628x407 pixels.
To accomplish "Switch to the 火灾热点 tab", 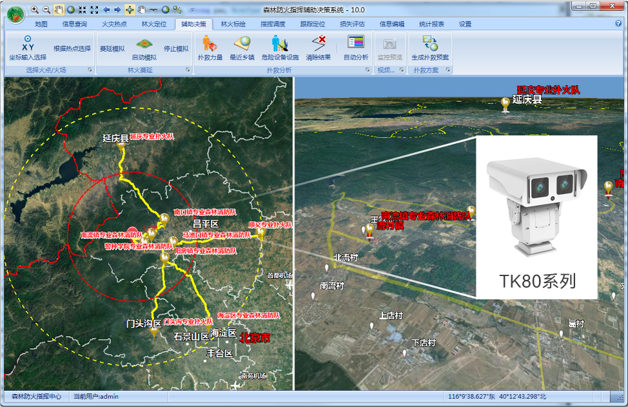I will [114, 24].
